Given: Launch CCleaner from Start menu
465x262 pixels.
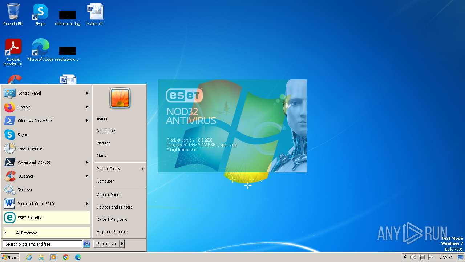Looking at the screenshot, I should (x=46, y=176).
